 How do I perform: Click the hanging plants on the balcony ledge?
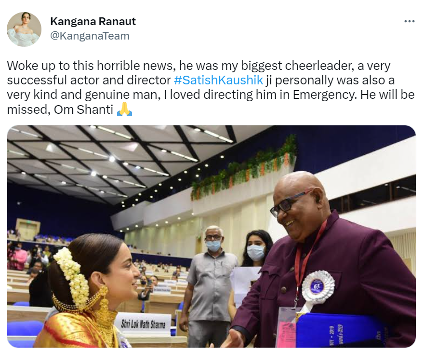(x=244, y=168)
